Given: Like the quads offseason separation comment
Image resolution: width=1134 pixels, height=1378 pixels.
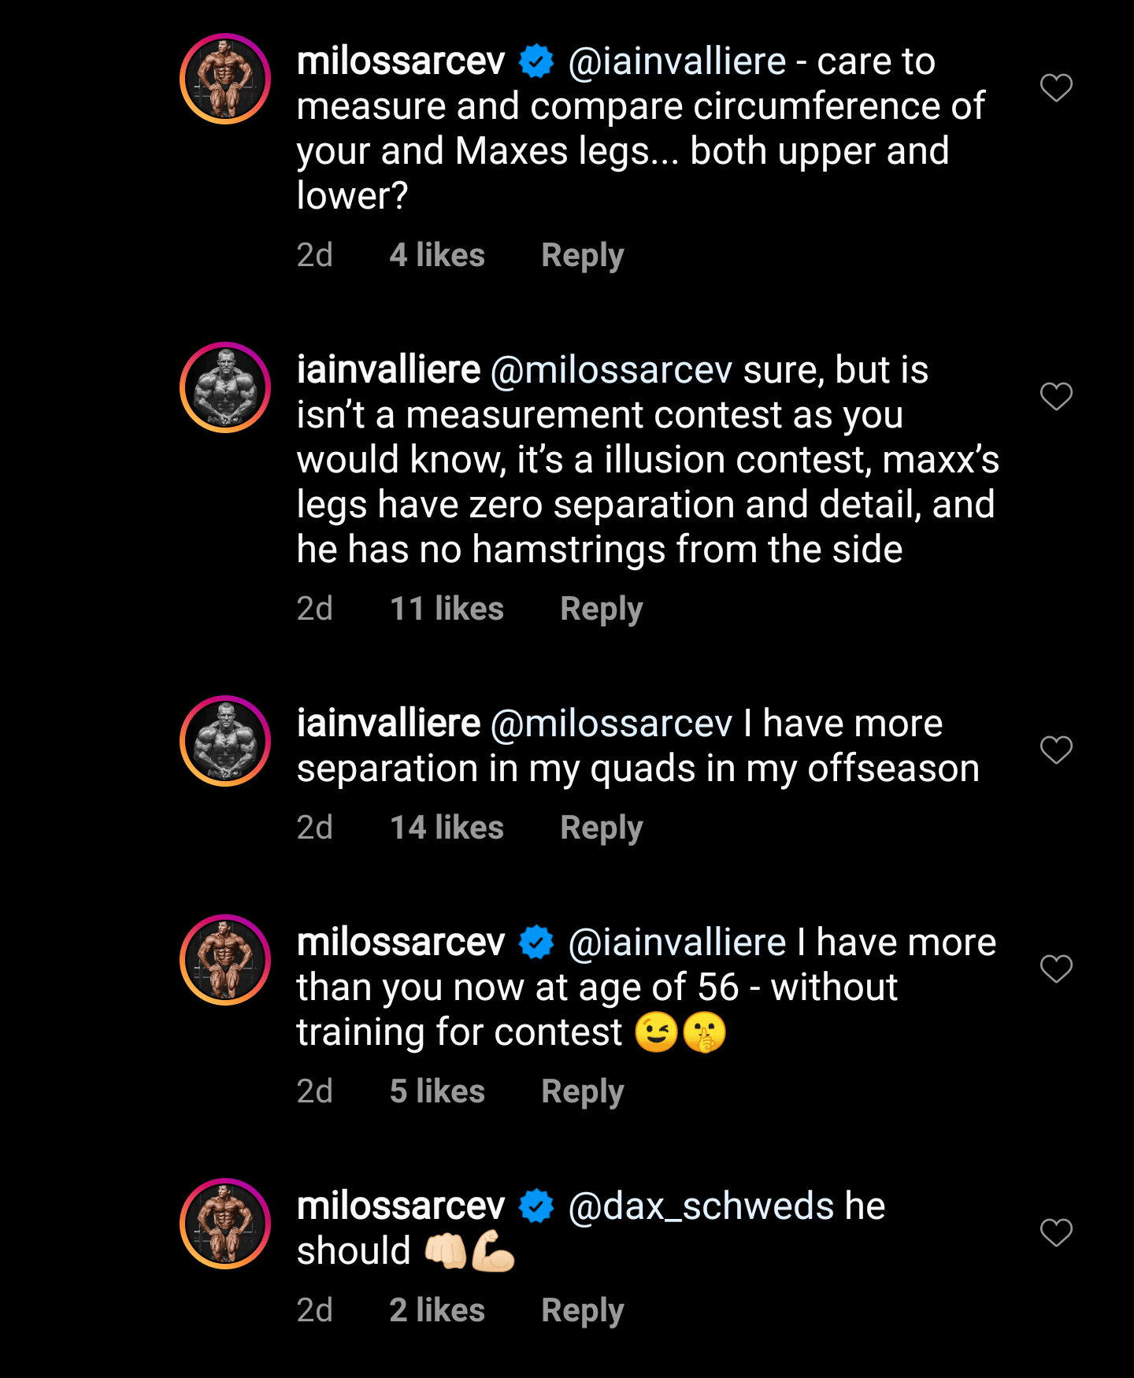Looking at the screenshot, I should [1056, 750].
